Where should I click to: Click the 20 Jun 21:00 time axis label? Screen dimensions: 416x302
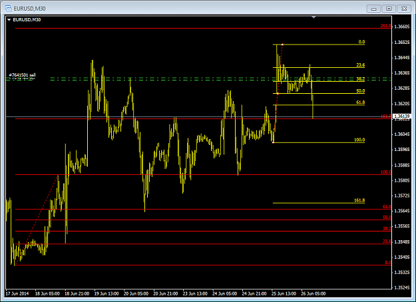click(166, 293)
